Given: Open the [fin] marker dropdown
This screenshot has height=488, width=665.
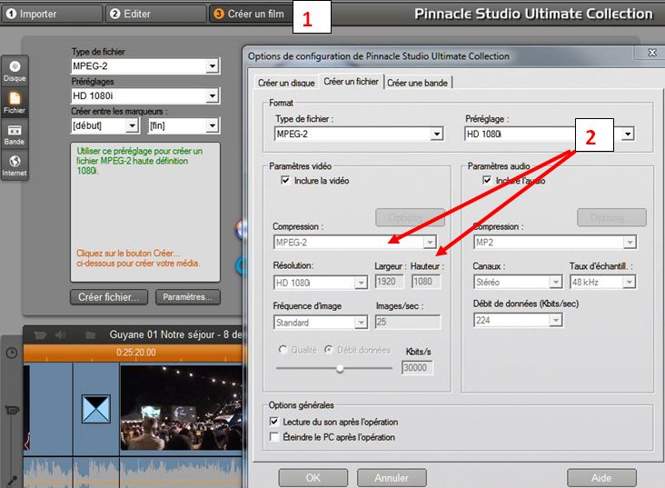Looking at the screenshot, I should pyautogui.click(x=184, y=125).
